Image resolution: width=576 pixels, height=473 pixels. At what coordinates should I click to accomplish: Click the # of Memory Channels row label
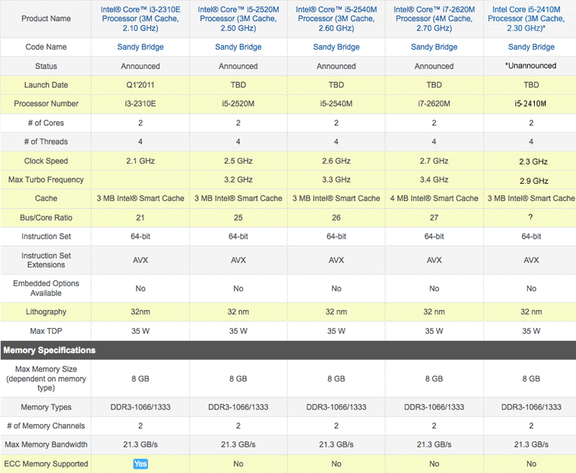46,426
